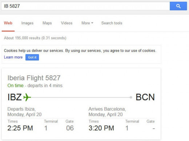Click the 2:25 PM departure time

pos(20,128)
